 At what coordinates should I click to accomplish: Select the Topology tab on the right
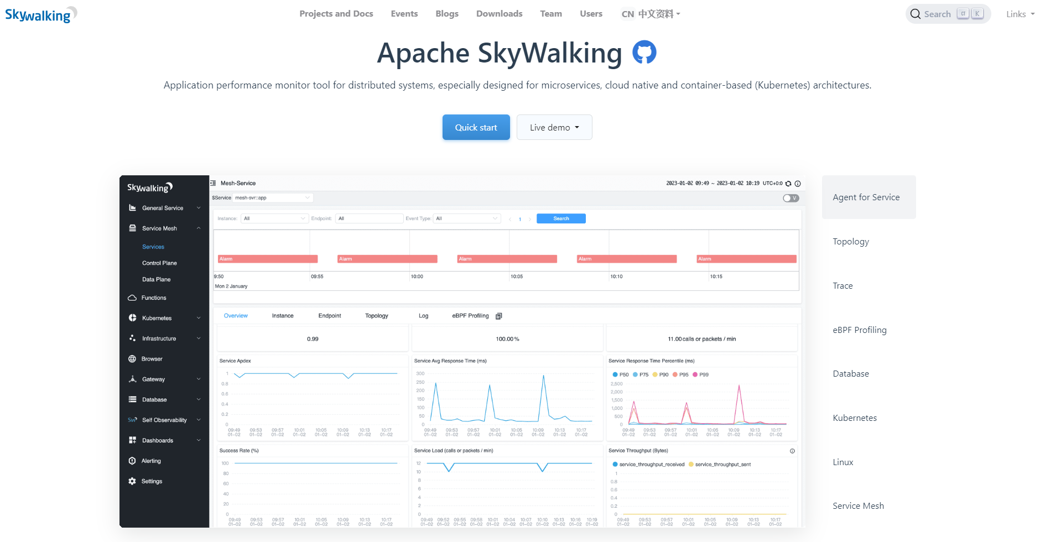(869, 242)
